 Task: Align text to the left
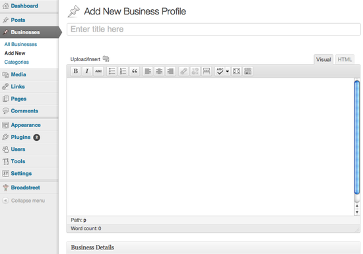click(148, 71)
